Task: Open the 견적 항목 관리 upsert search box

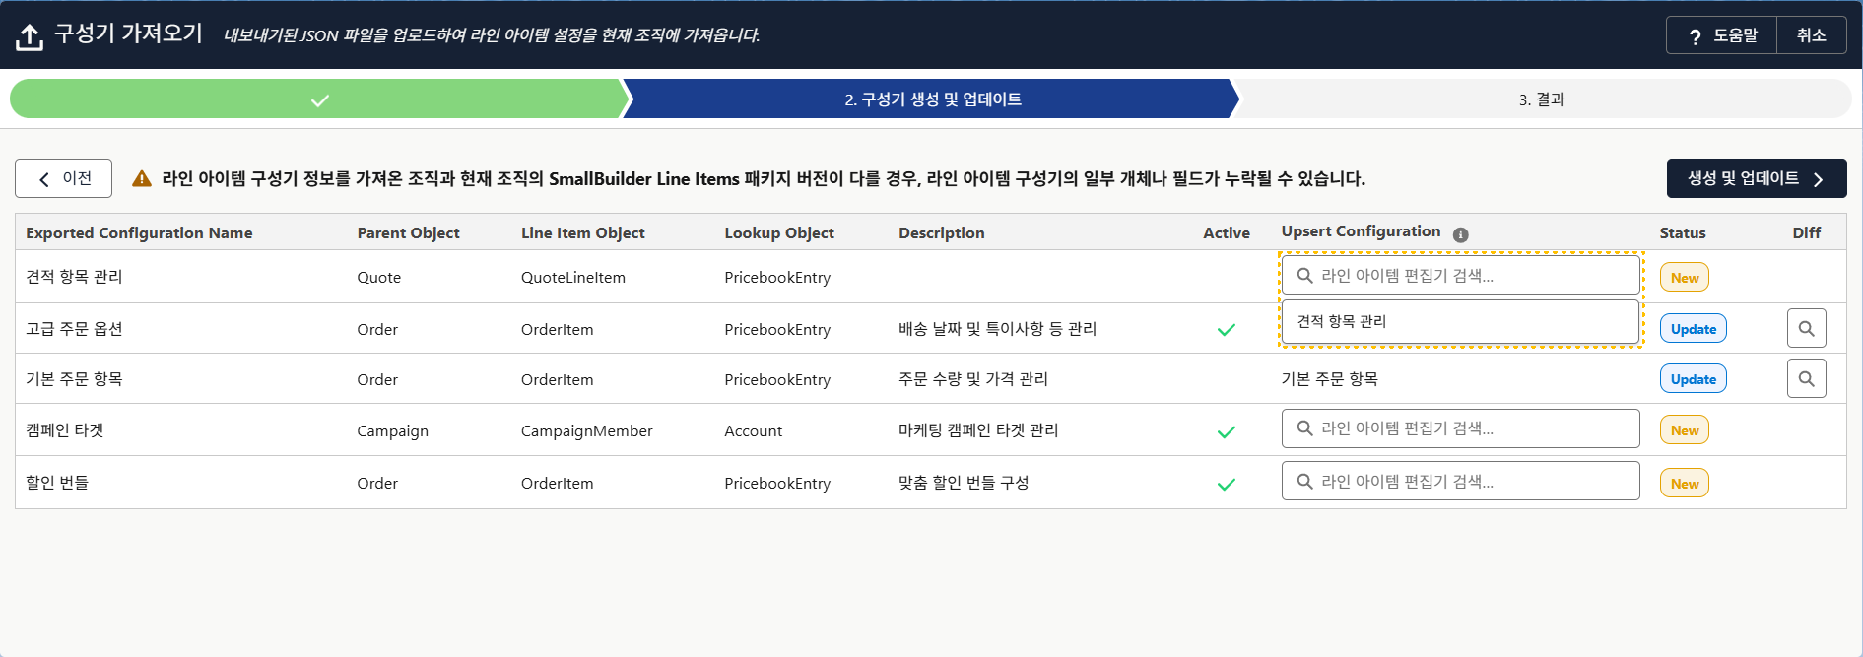Action: [1460, 276]
